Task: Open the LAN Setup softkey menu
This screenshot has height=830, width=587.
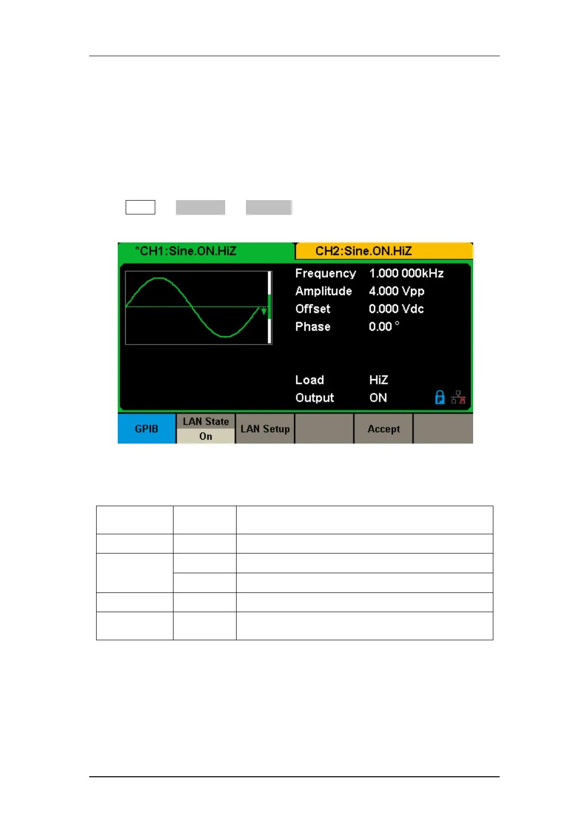Action: [x=265, y=429]
